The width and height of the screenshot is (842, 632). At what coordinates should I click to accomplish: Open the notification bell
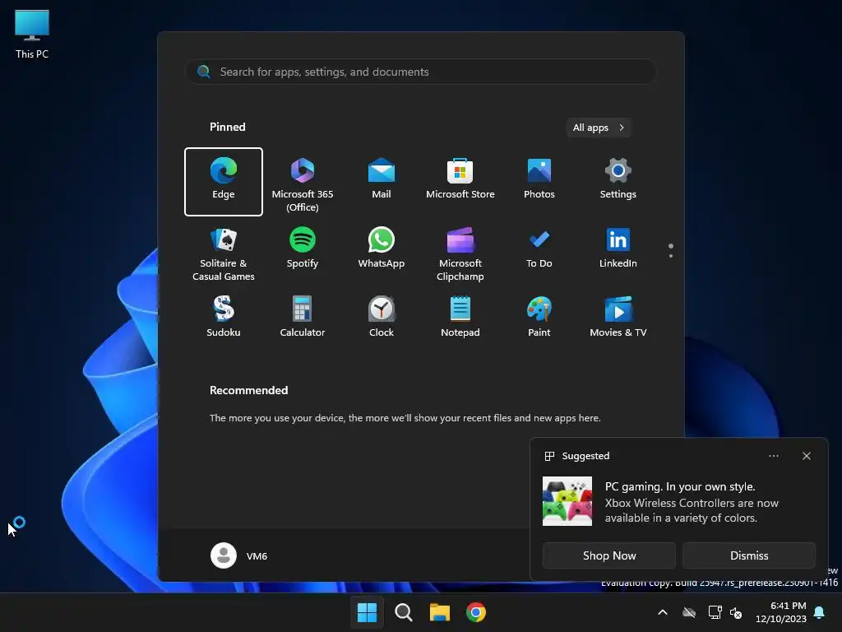(820, 612)
